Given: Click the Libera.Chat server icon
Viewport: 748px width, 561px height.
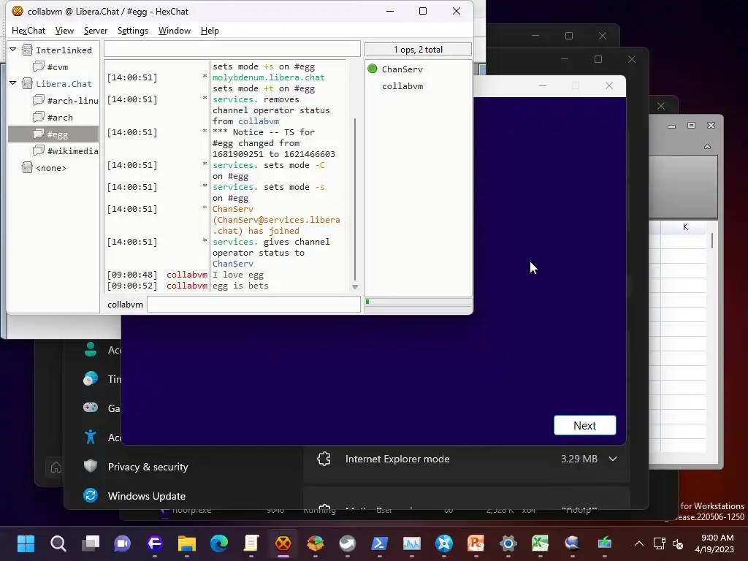Looking at the screenshot, I should click(x=28, y=83).
